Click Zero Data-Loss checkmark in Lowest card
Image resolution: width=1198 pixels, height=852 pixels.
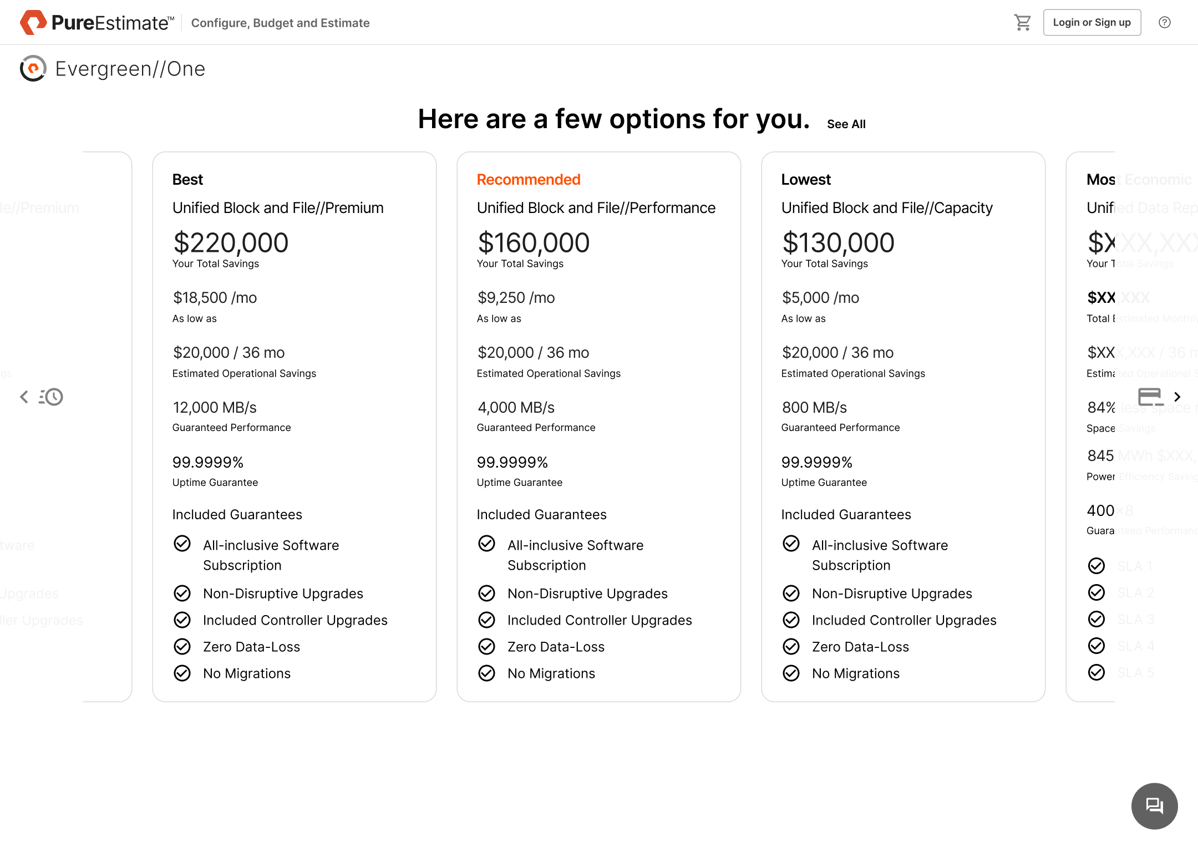[791, 647]
